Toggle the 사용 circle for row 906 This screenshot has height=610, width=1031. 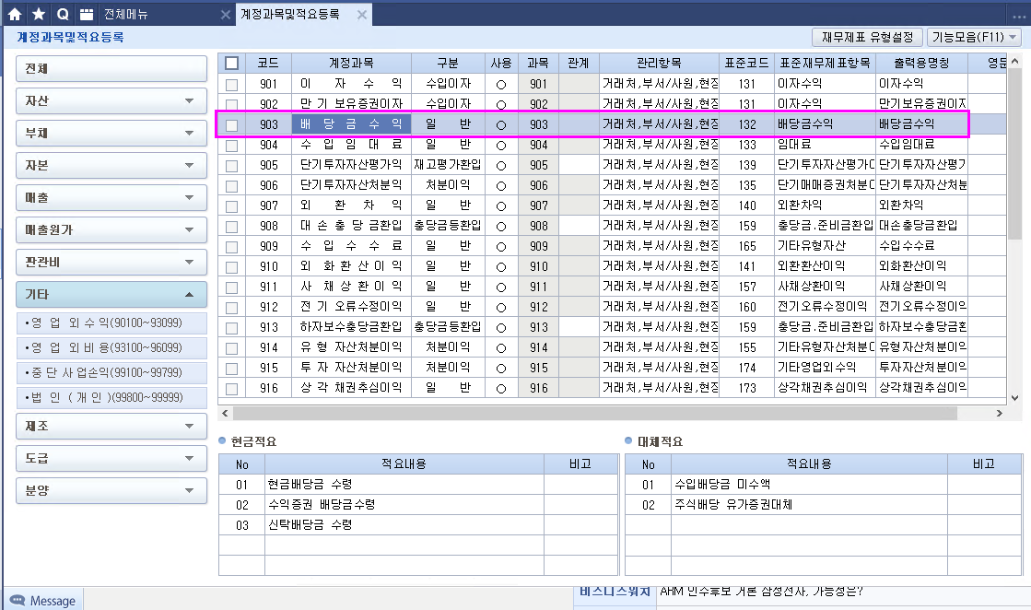[501, 186]
